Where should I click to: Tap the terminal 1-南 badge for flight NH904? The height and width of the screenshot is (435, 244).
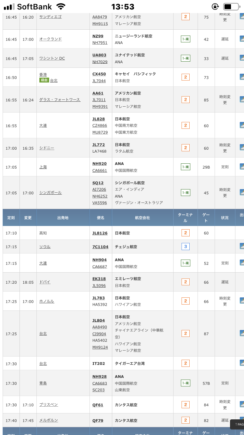point(185,263)
